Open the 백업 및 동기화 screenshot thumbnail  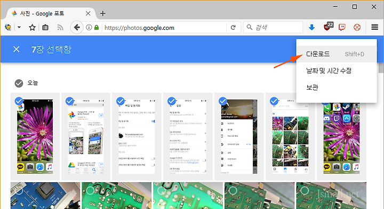[137, 137]
